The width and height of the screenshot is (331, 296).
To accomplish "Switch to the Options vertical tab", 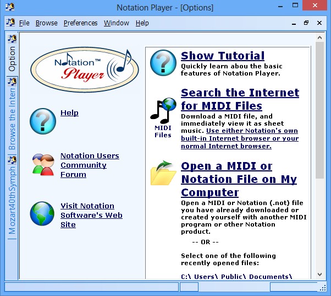I will pyautogui.click(x=12, y=55).
